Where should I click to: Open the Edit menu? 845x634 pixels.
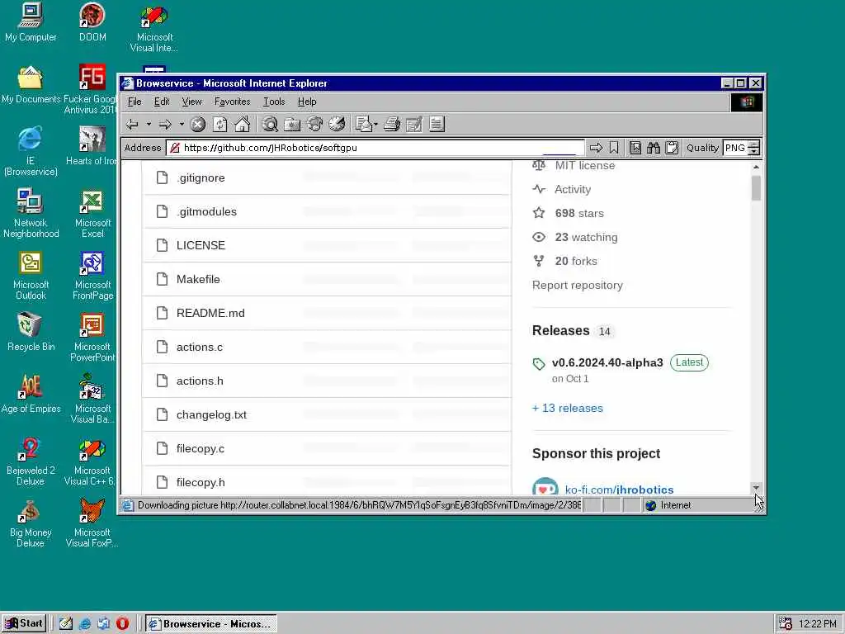pos(161,102)
